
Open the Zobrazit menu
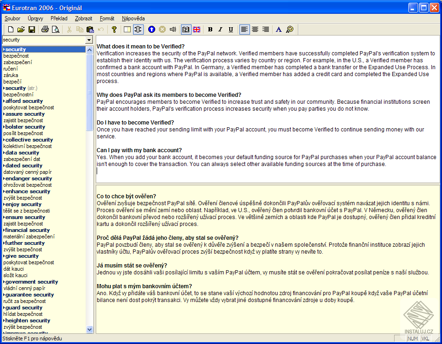pyautogui.click(x=83, y=18)
